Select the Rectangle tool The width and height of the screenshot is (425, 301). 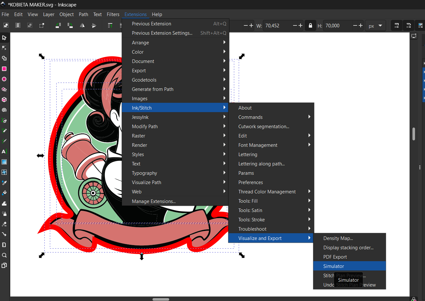pos(4,69)
